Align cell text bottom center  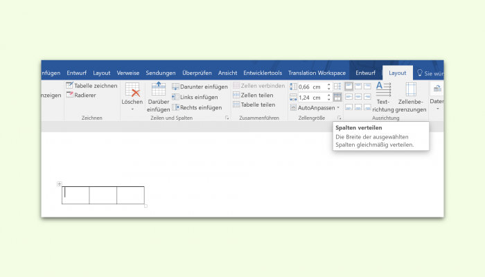[358, 107]
